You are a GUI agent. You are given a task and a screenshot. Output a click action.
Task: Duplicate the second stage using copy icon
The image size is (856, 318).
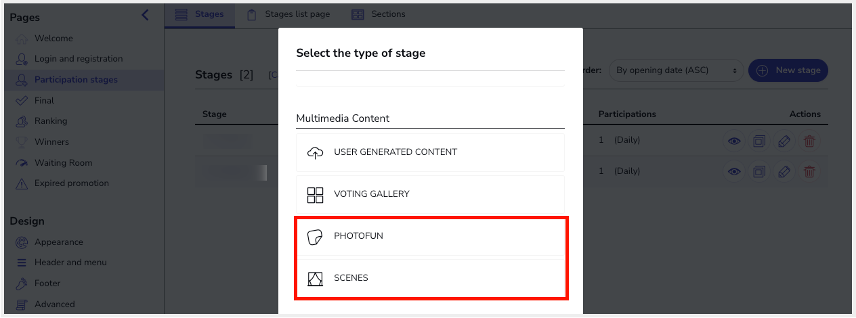(759, 172)
